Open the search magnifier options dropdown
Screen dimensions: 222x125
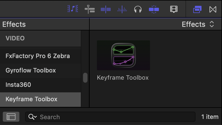click(33, 117)
